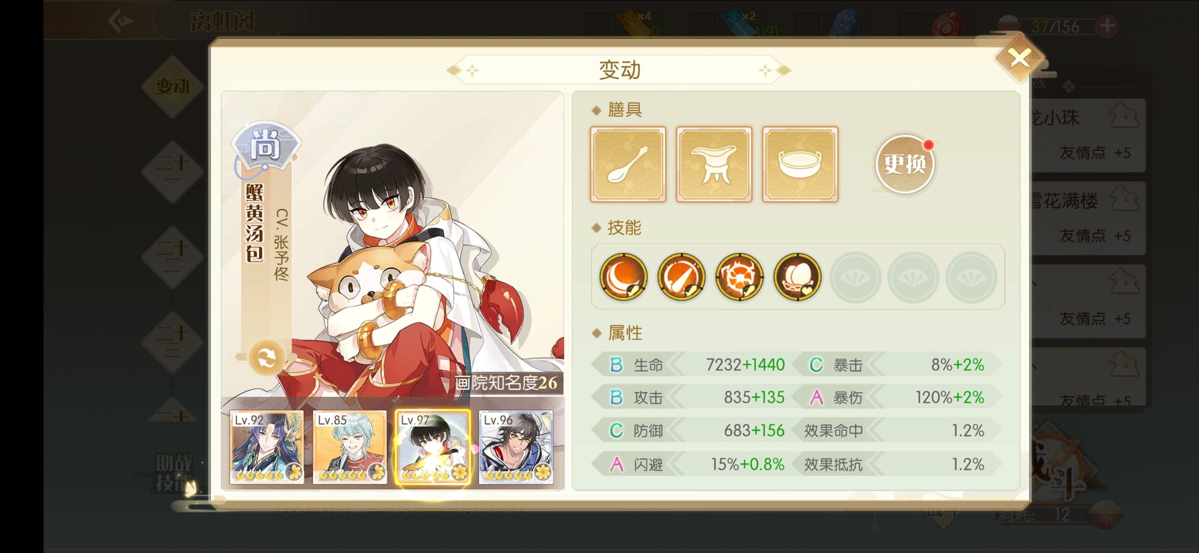Screen dimensions: 1199x553
Task: Open the slash strike skill icon
Action: [x=681, y=277]
